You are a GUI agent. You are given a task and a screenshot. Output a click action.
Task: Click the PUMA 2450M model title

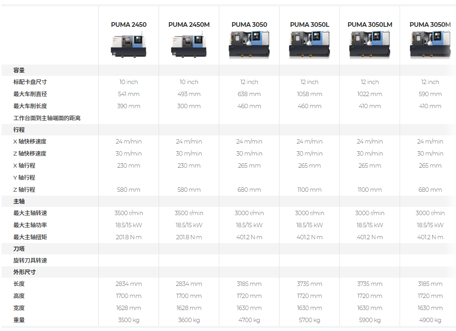[x=189, y=25]
